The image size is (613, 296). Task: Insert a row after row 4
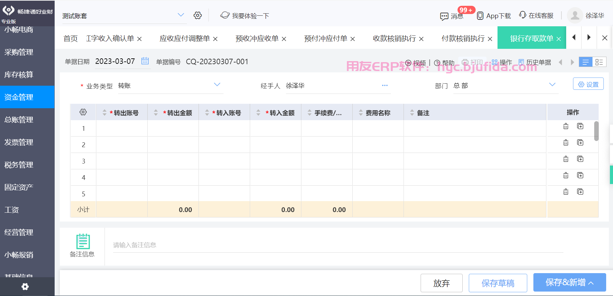coord(580,175)
